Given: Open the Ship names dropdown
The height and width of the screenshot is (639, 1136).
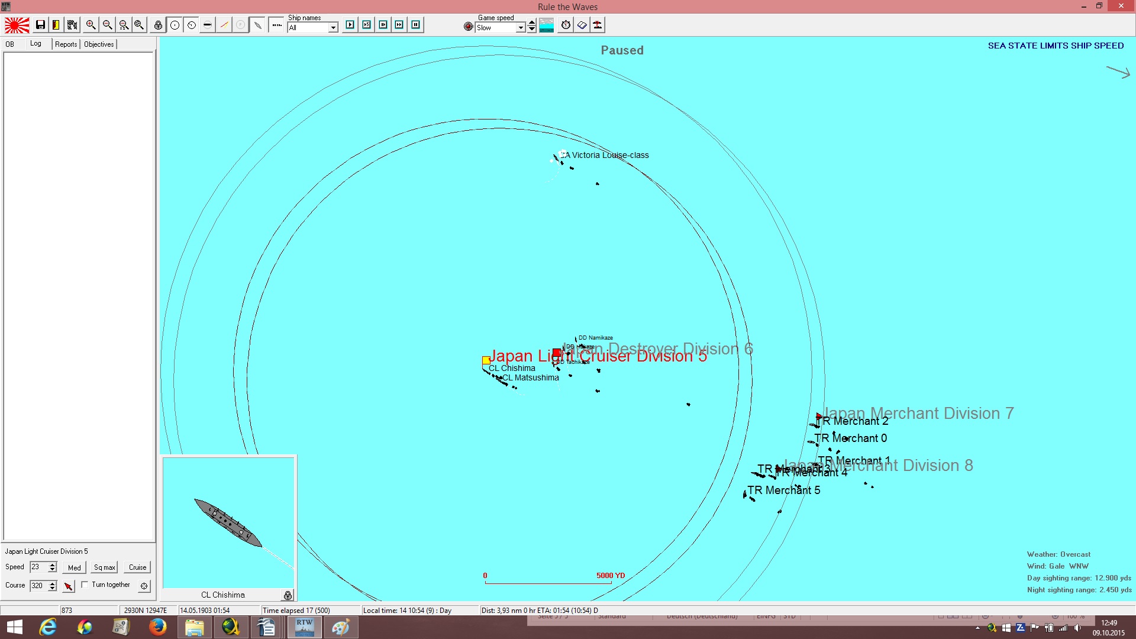Looking at the screenshot, I should 333,28.
